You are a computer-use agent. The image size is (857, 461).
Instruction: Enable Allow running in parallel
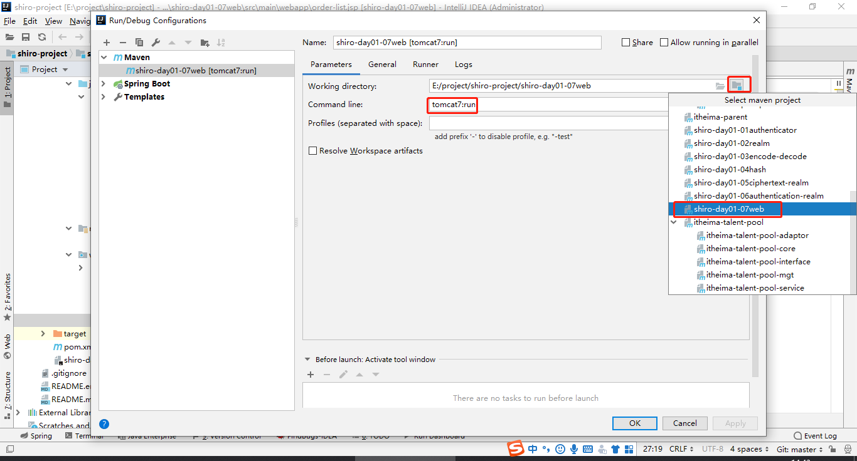click(664, 43)
